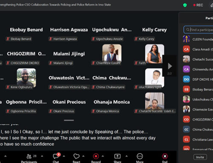Open the React heart button
Screen dimensions: 213x163
pyautogui.click(x=76, y=158)
